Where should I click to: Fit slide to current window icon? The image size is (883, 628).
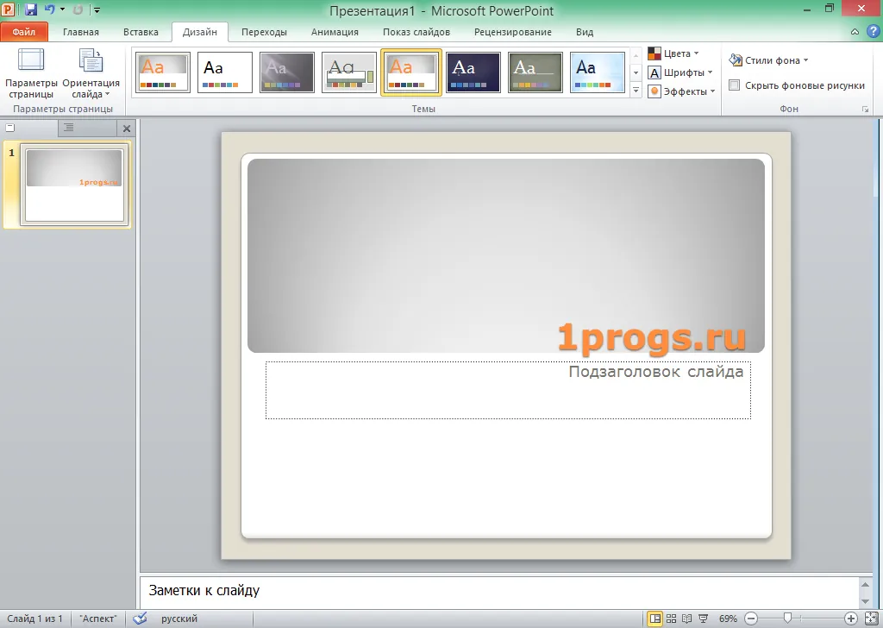(870, 619)
